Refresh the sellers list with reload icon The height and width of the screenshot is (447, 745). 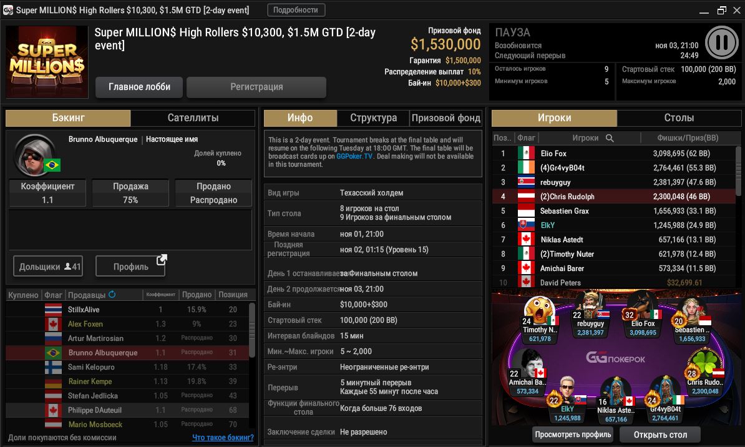(x=112, y=294)
